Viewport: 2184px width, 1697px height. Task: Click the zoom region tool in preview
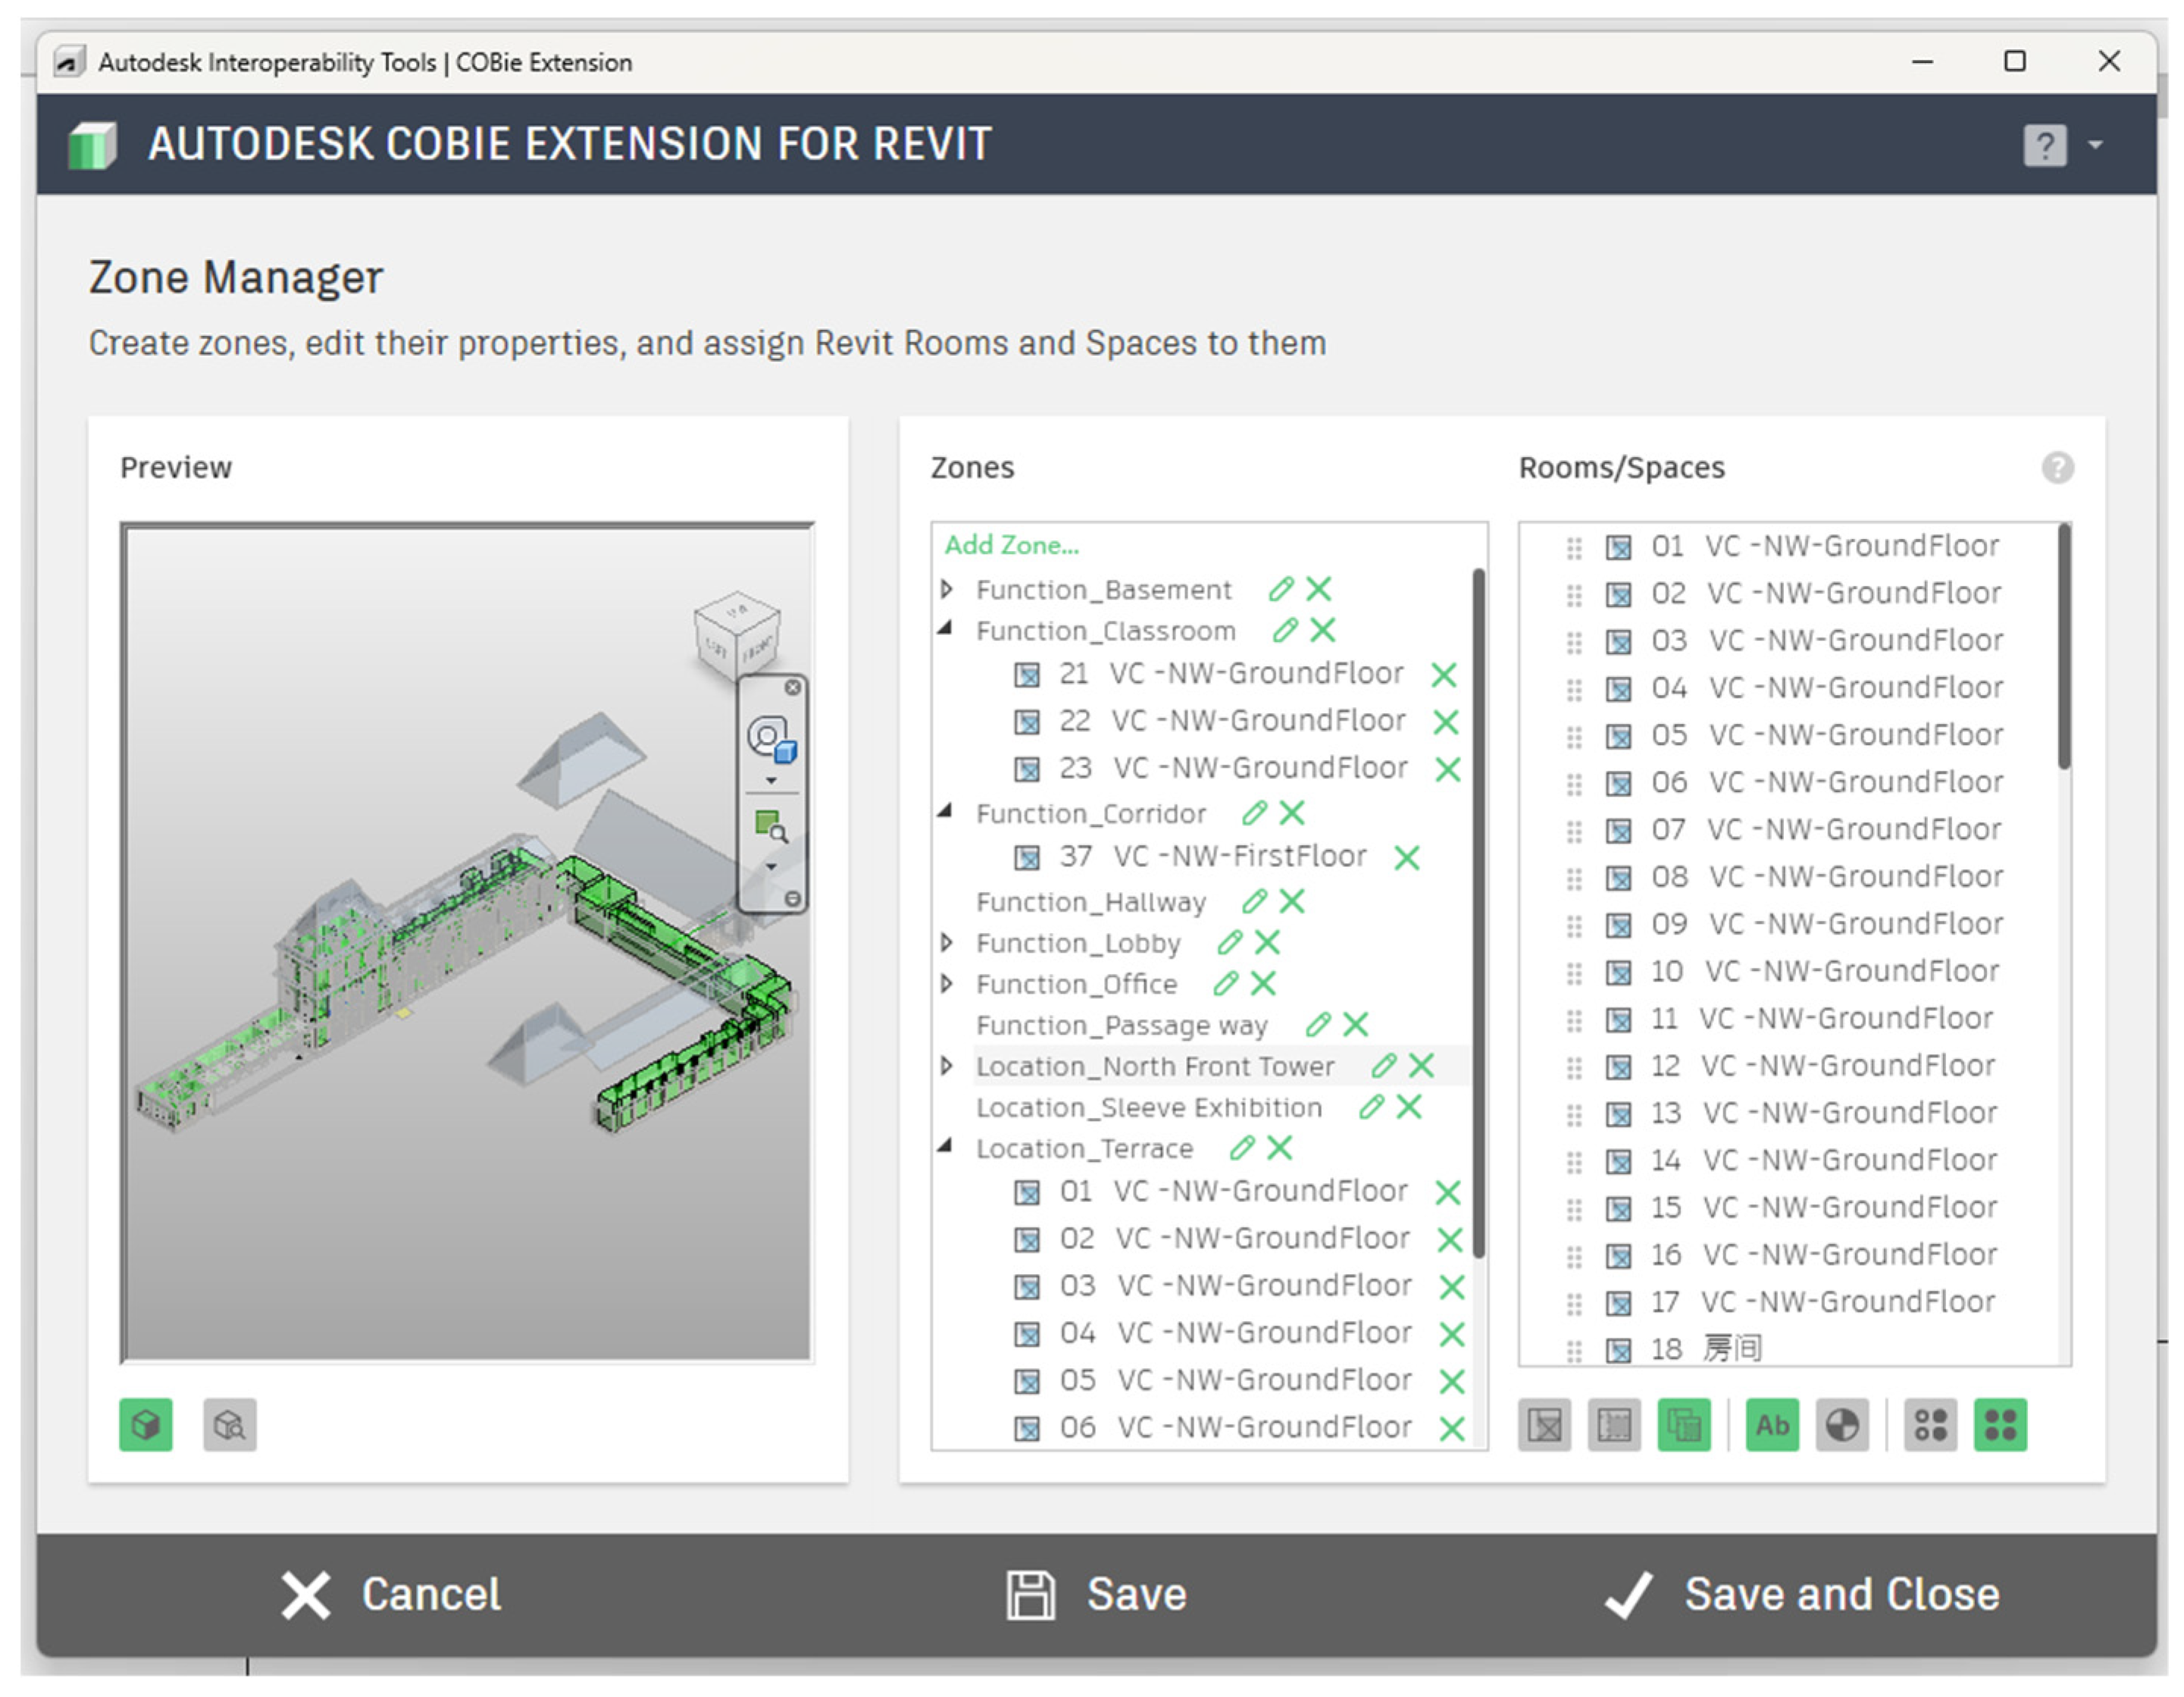769,826
